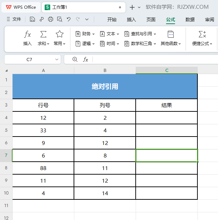Click cell A5 containing 33

[x=43, y=130]
